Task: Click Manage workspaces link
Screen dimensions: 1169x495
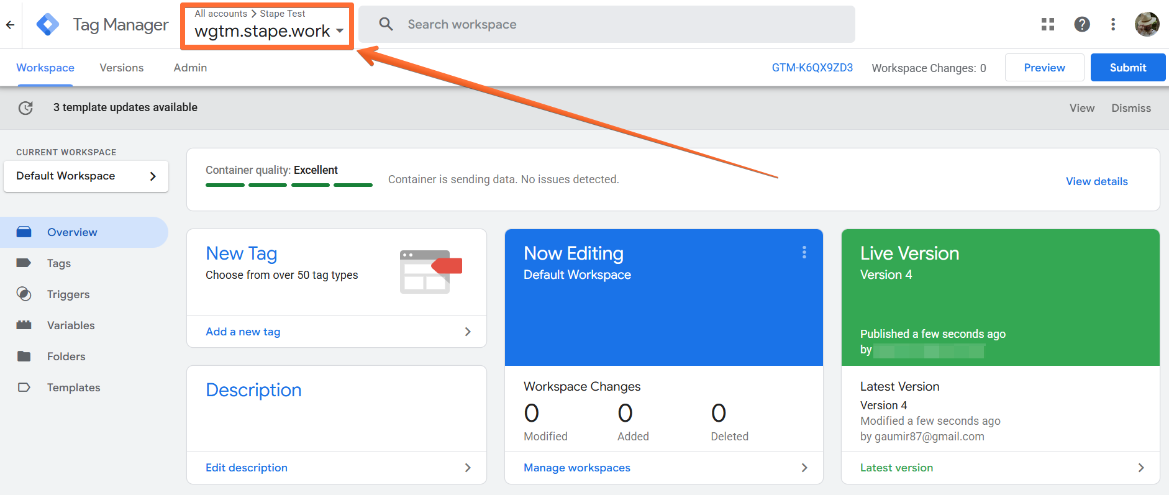Action: (577, 468)
